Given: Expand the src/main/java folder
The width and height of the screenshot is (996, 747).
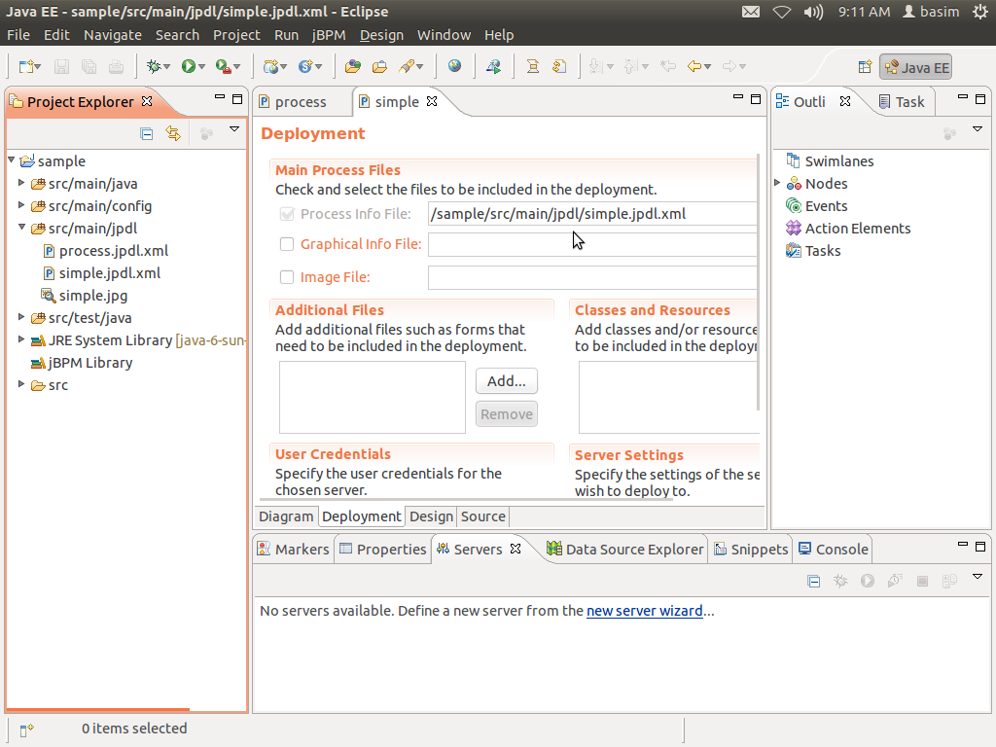Looking at the screenshot, I should (x=22, y=183).
